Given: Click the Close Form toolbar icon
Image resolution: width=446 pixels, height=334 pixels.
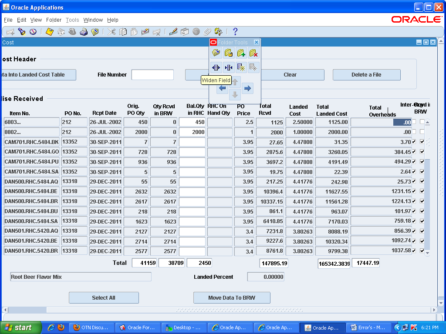Looking at the screenshot, I should 95,32.
